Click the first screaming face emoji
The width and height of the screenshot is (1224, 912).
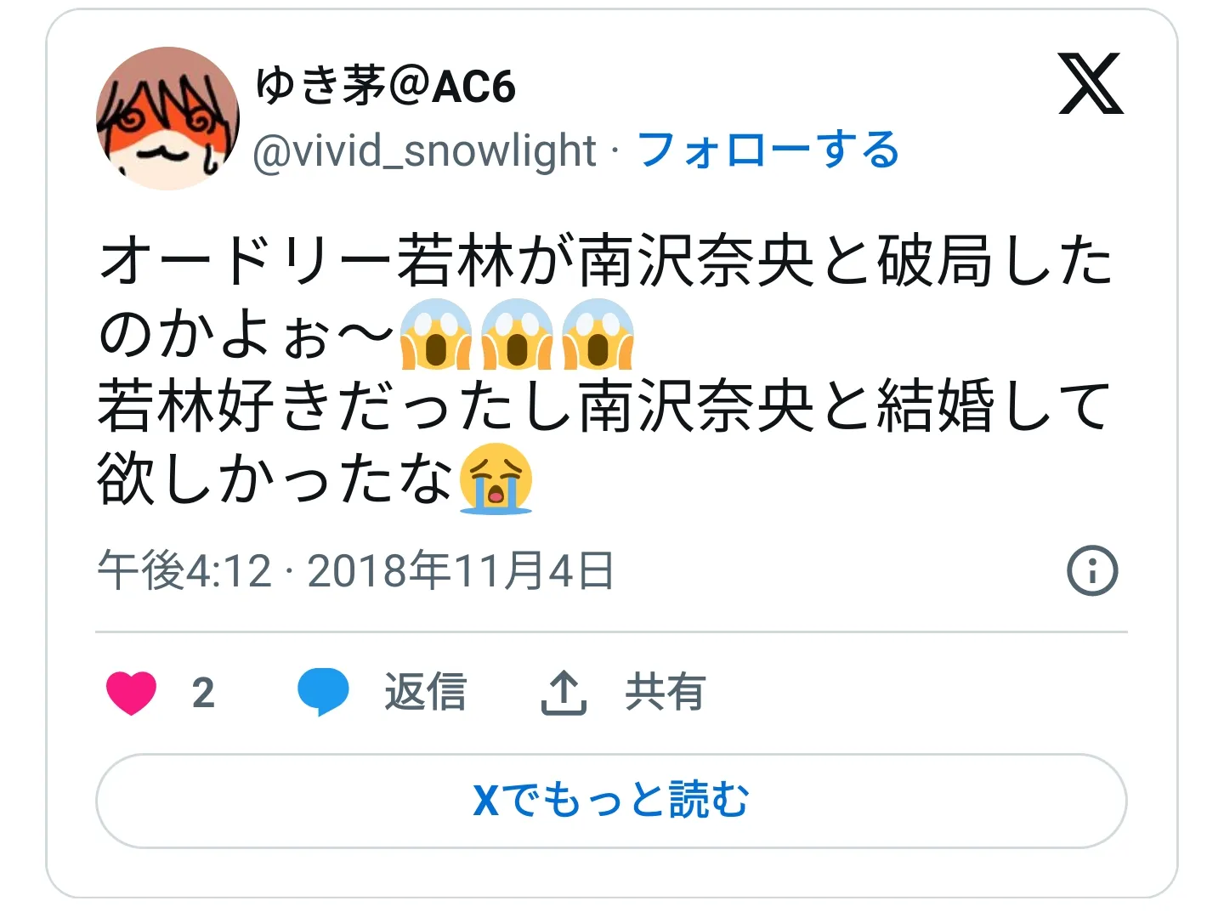tap(436, 334)
